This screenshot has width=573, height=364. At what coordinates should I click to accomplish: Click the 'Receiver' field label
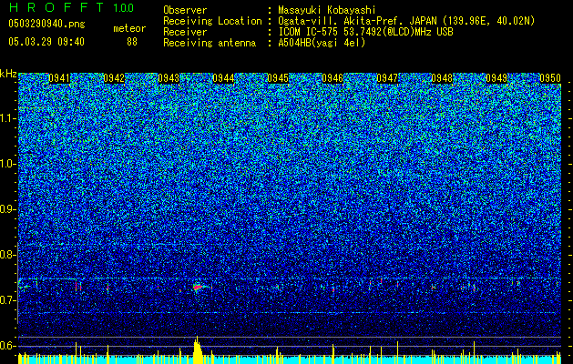pos(185,32)
